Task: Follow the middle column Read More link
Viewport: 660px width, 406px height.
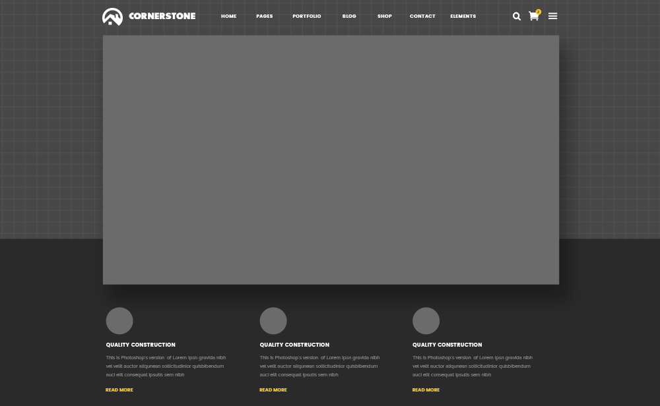Action: click(273, 390)
